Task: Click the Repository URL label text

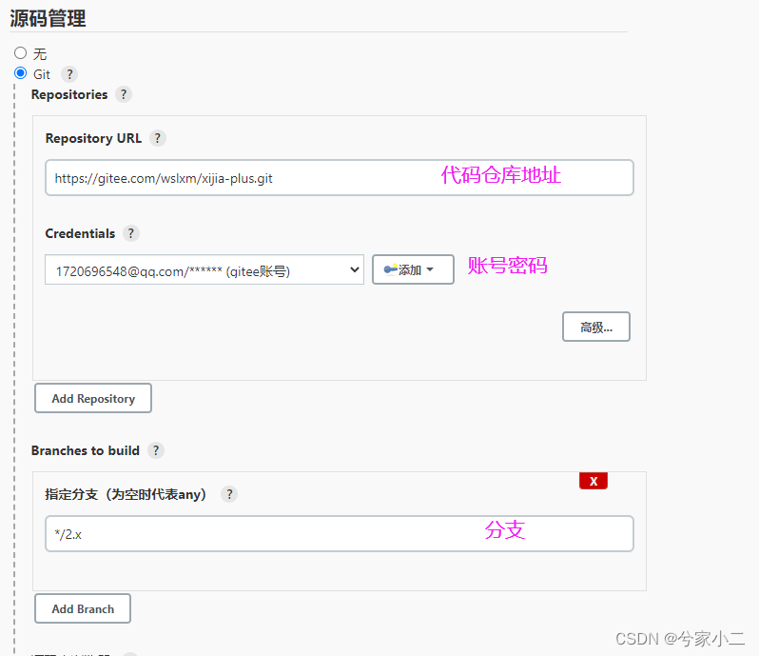Action: coord(93,139)
